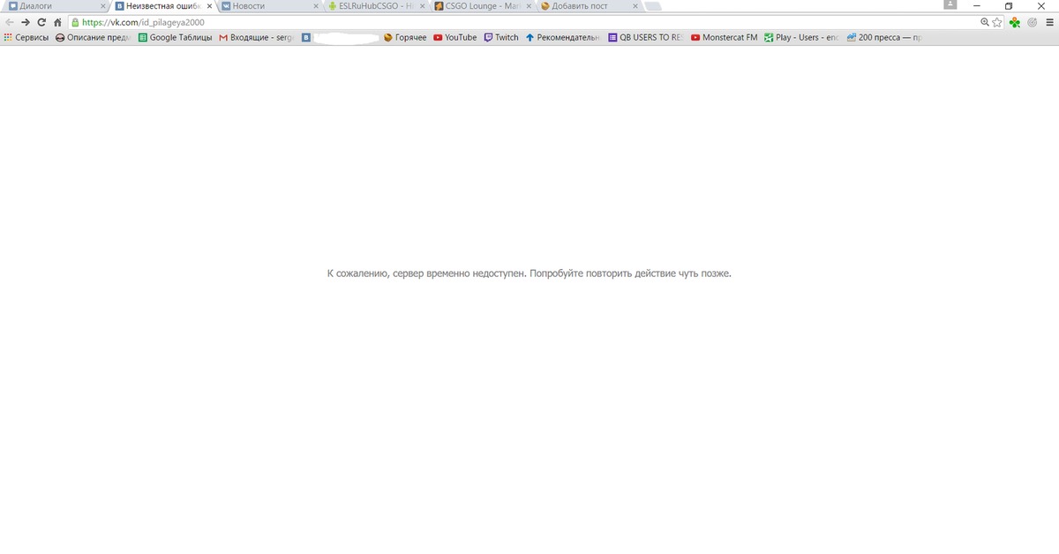1059x554 pixels.
Task: Open the green clover extension
Action: (x=1015, y=22)
